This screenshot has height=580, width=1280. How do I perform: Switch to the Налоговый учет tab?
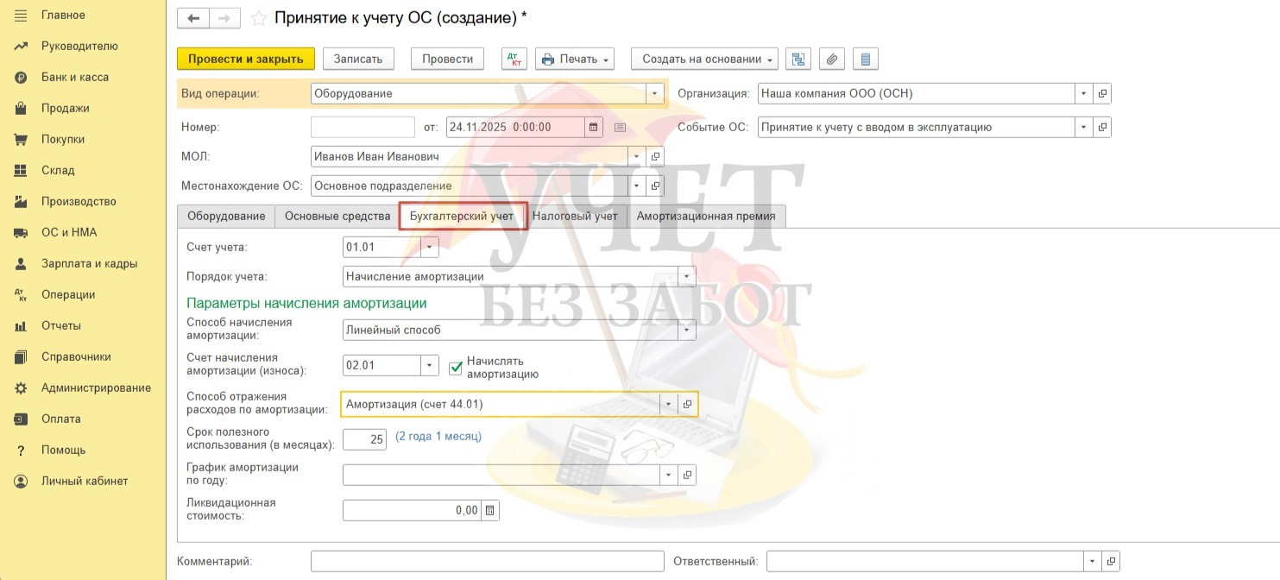pyautogui.click(x=575, y=216)
